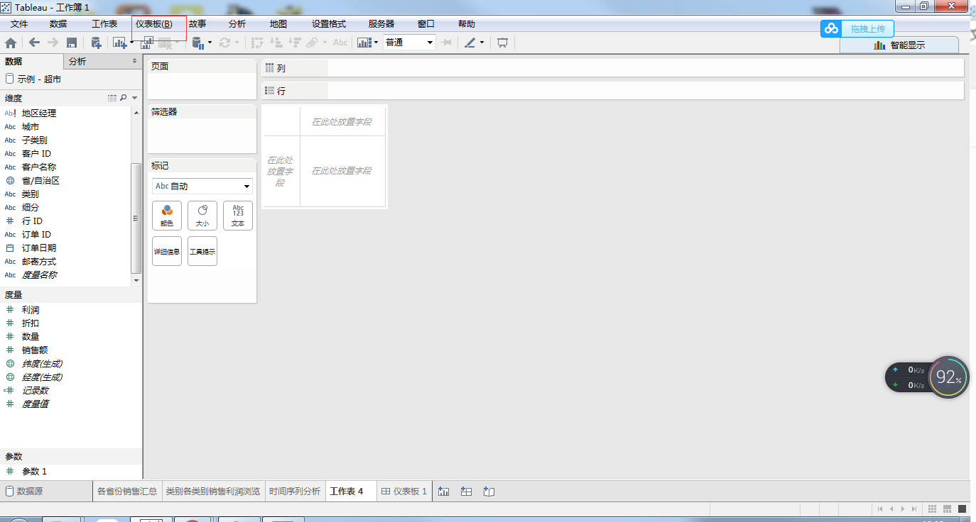Click the 详细信息 detail marks button

(167, 251)
